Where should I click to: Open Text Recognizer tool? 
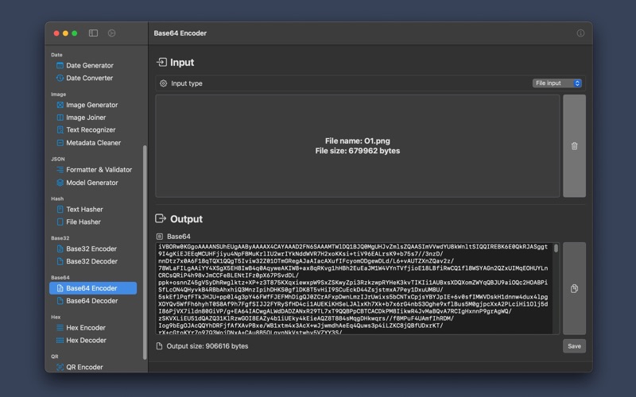(91, 130)
